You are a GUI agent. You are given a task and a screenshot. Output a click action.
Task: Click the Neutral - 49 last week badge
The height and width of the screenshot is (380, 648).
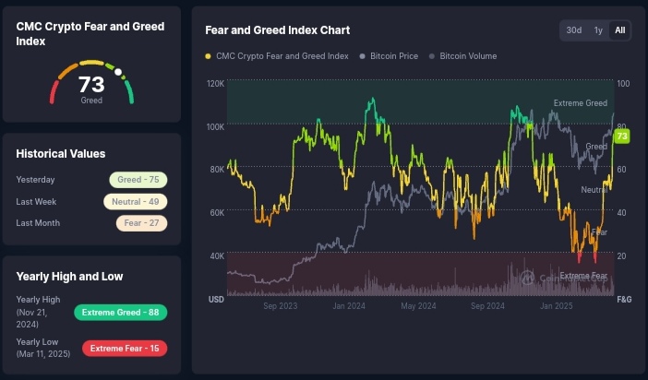(137, 201)
